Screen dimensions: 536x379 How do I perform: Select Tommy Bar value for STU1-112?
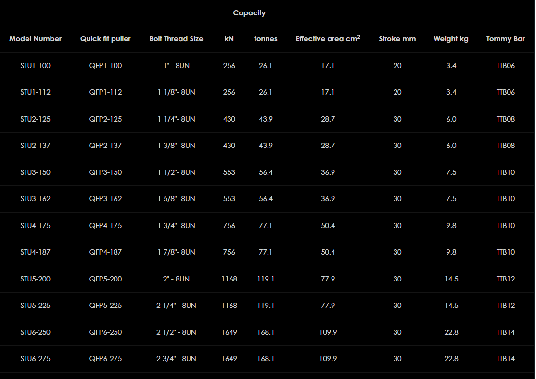[505, 92]
